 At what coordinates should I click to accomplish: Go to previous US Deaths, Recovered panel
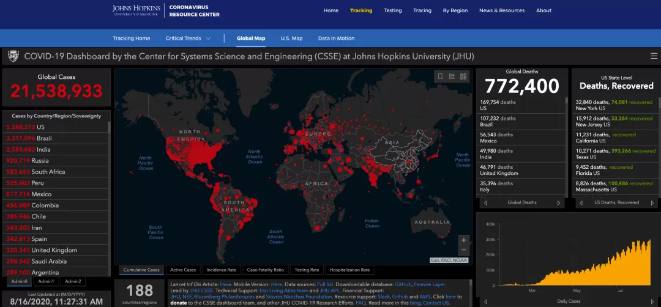[x=581, y=202]
